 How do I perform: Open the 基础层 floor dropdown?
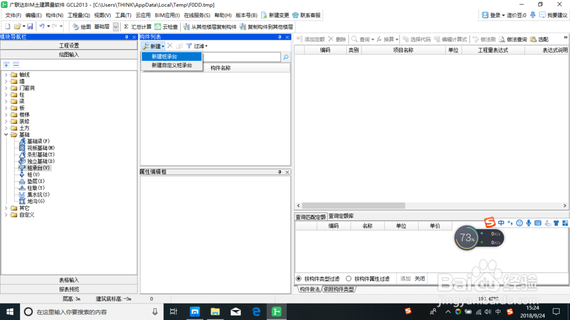point(116,27)
